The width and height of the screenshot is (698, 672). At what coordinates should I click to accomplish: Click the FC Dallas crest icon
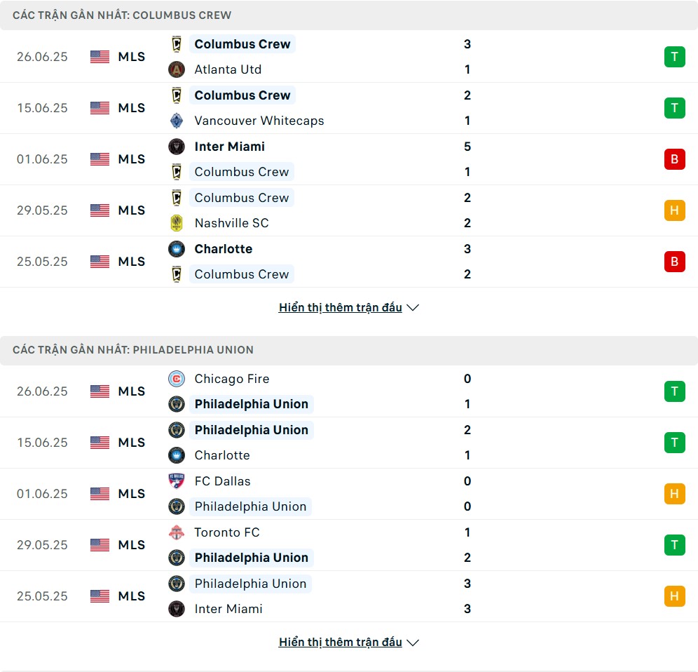tap(177, 481)
